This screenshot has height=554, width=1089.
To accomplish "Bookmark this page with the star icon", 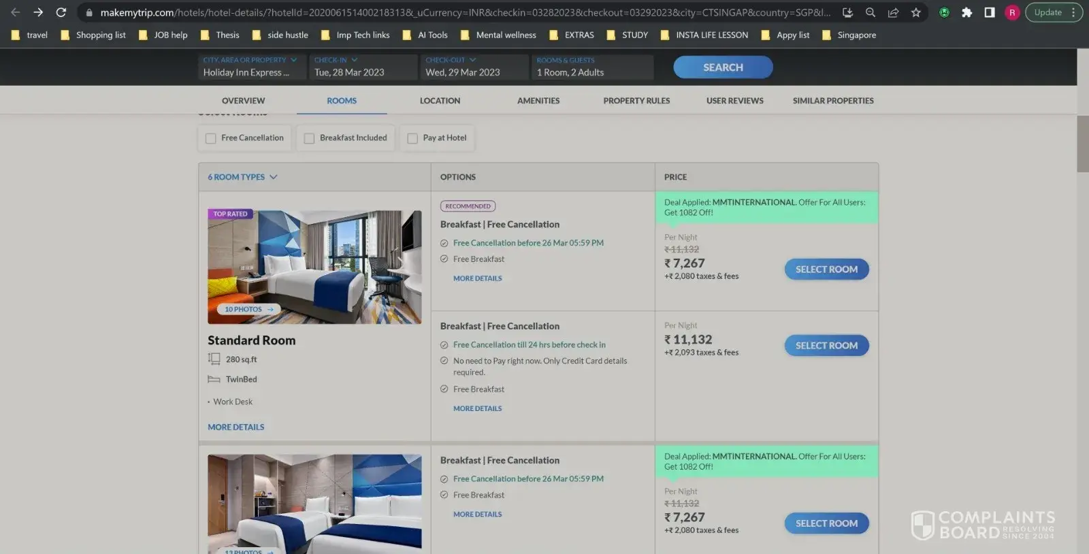I will pos(916,12).
